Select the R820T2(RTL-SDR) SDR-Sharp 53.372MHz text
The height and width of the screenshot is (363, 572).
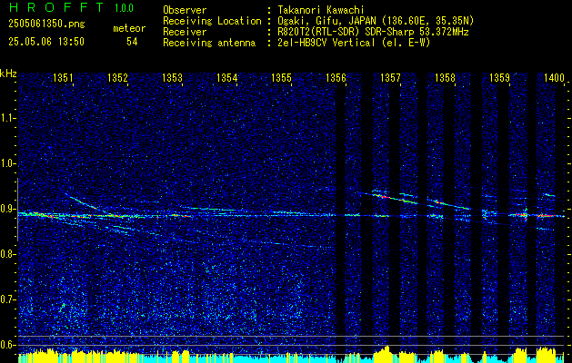(371, 32)
